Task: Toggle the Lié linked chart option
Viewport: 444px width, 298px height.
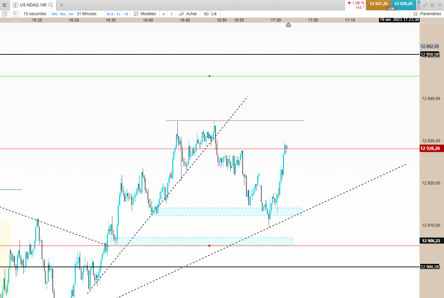Action: point(210,14)
